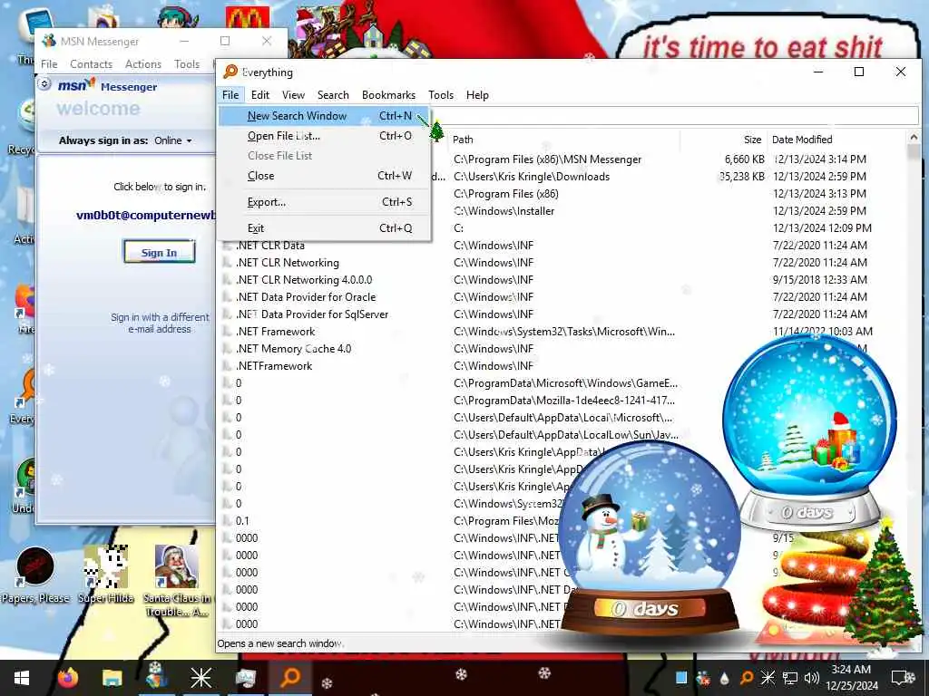
Task: Click the vm0b0t account email link
Action: tap(146, 216)
